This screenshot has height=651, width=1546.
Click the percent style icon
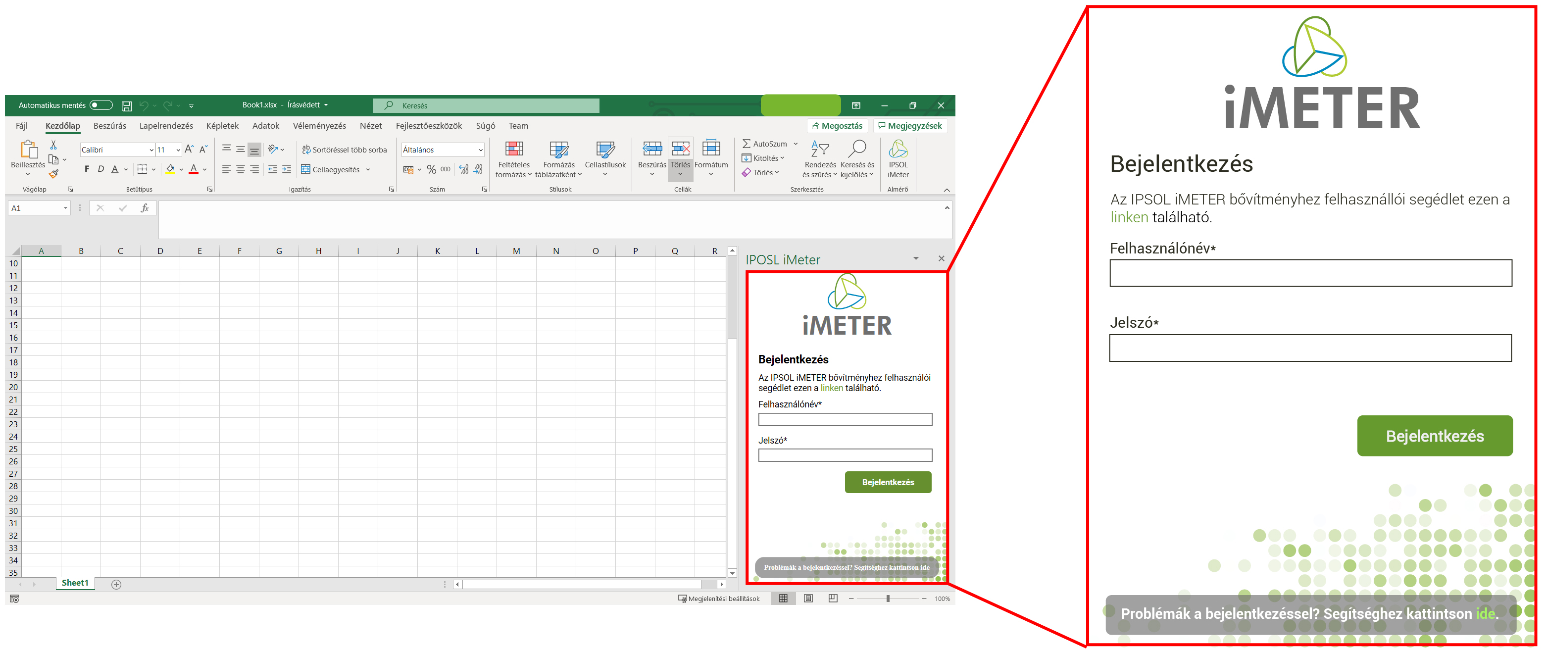(432, 170)
